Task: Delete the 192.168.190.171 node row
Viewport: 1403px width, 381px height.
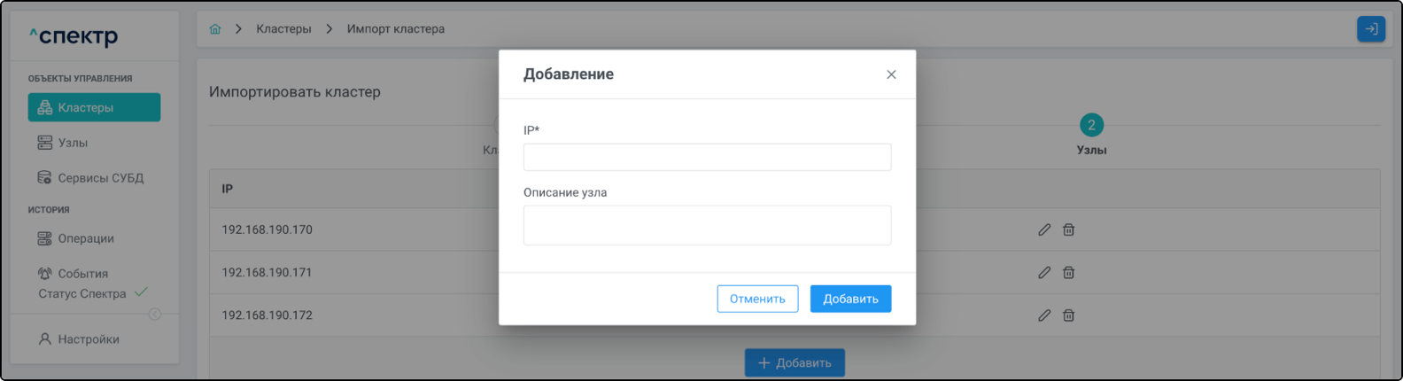Action: pos(1069,273)
